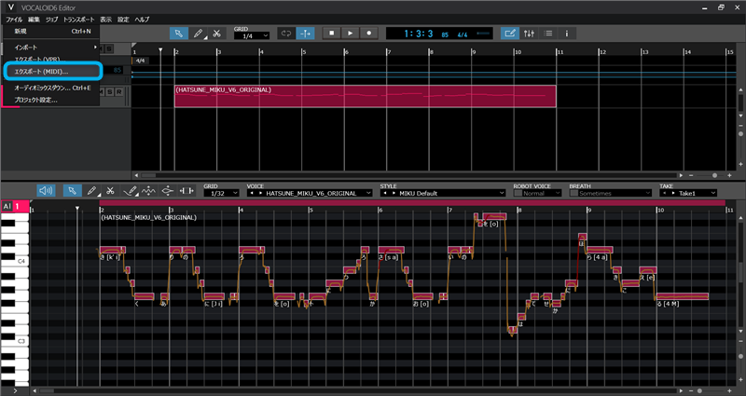
Task: Toggle the speaker monitor button in Musical Editor
Action: 46,191
